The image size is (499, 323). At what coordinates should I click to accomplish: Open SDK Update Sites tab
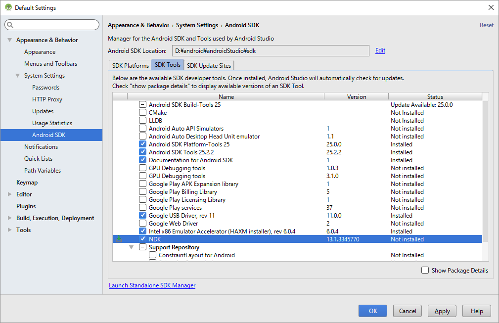(209, 65)
